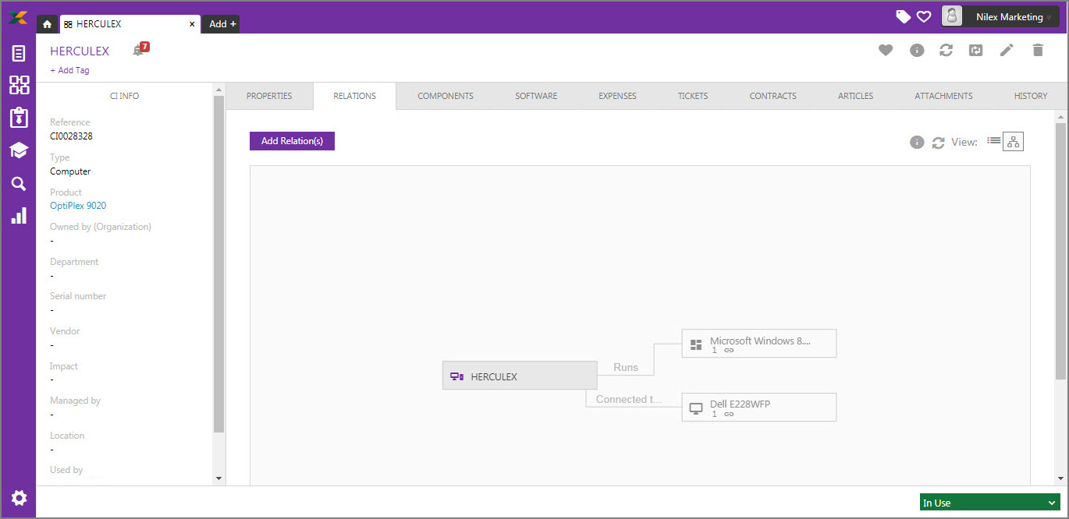Open the home tab

(47, 24)
